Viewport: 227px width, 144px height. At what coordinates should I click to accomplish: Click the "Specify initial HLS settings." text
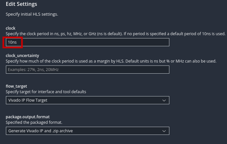coord(32,14)
